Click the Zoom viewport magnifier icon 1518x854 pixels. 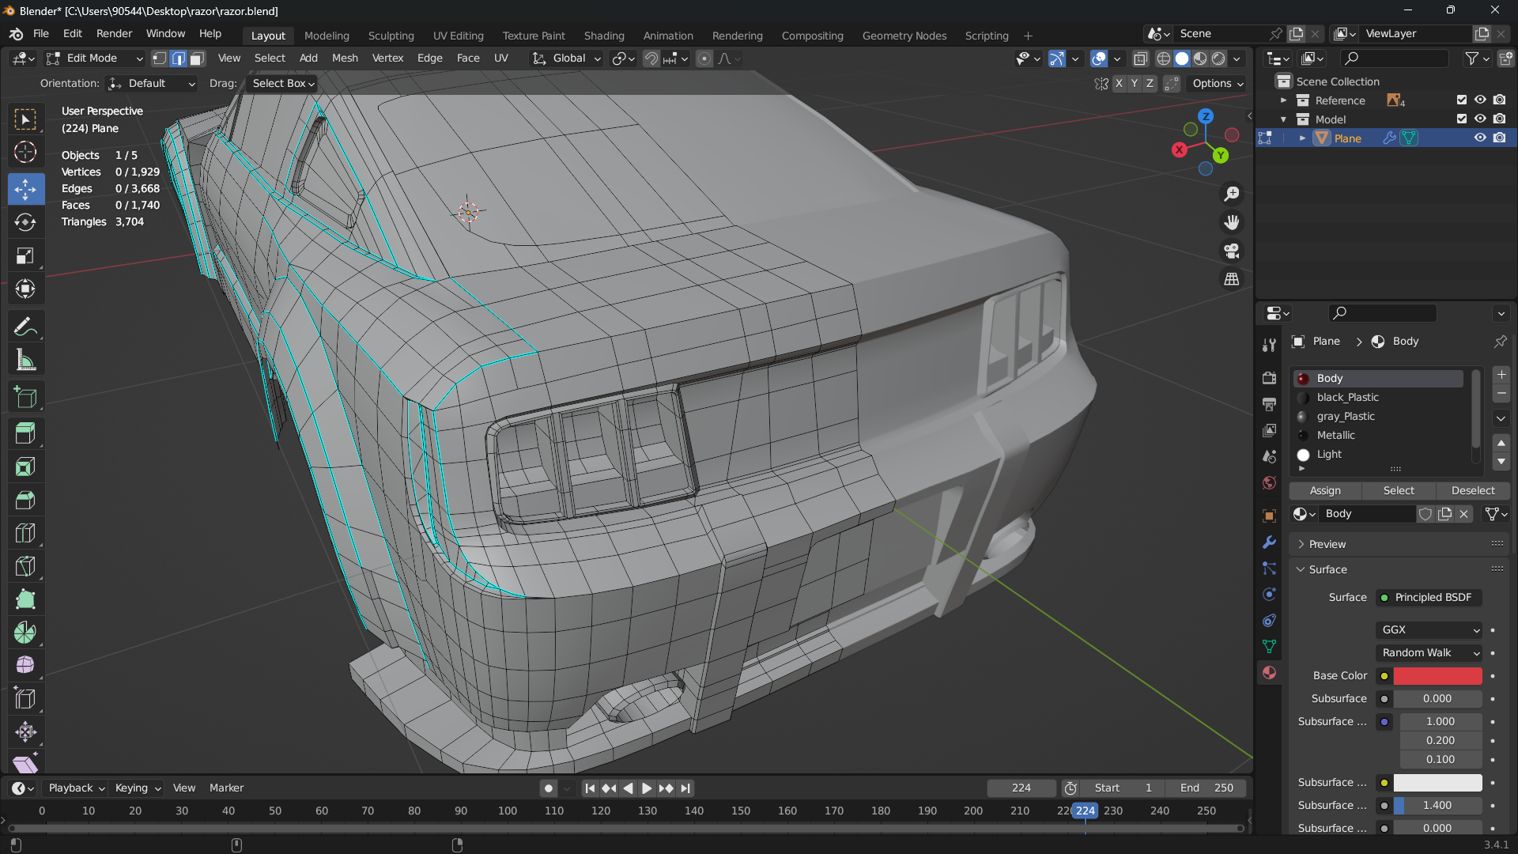tap(1232, 194)
